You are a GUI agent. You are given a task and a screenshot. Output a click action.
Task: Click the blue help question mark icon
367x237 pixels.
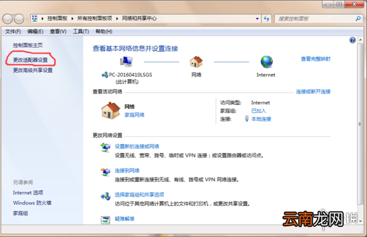(352, 40)
